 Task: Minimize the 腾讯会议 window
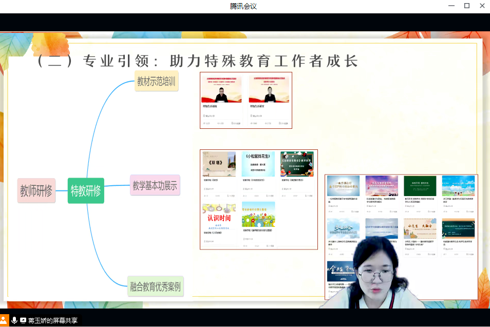pyautogui.click(x=451, y=6)
